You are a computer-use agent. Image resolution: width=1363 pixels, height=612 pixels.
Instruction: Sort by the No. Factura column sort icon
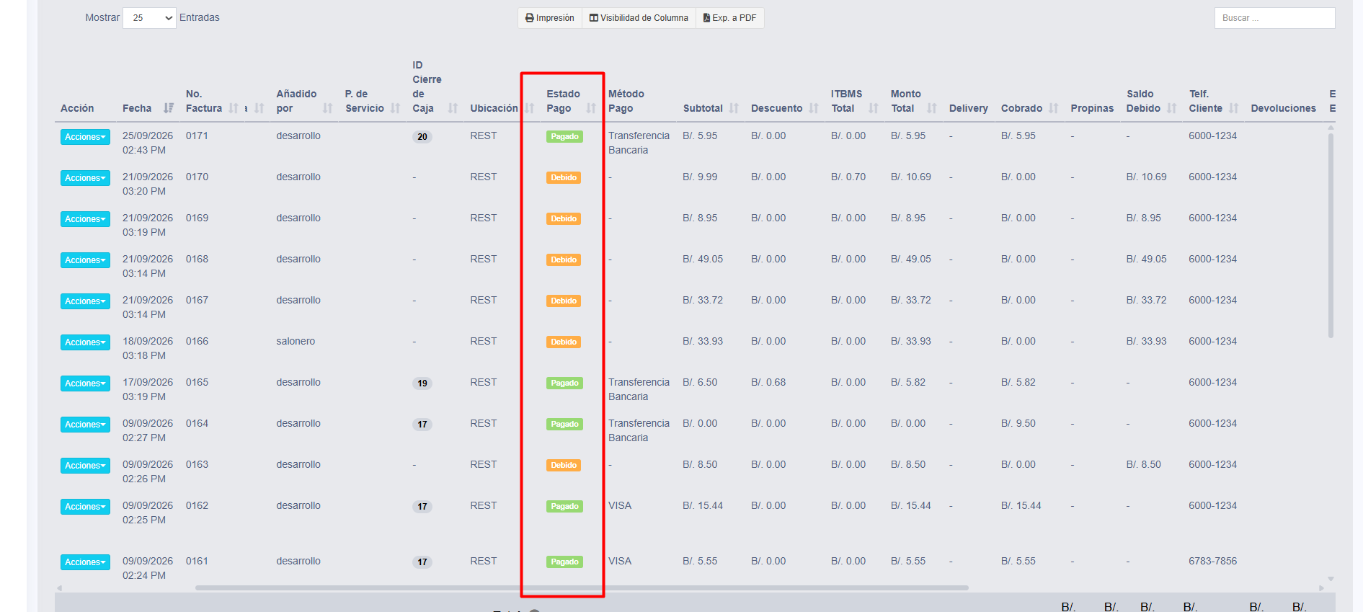pos(233,108)
